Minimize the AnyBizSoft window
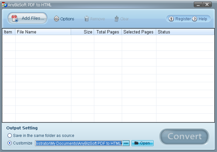 198,5
